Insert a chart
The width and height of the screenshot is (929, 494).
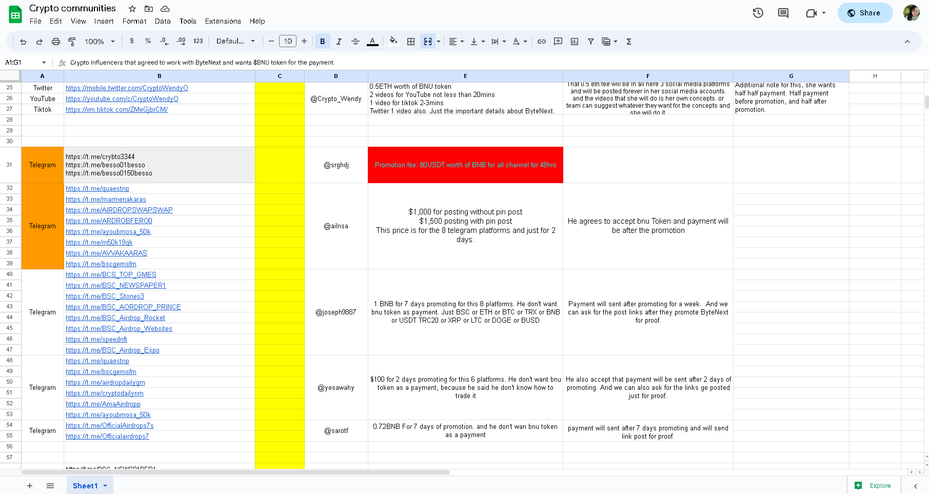point(575,42)
